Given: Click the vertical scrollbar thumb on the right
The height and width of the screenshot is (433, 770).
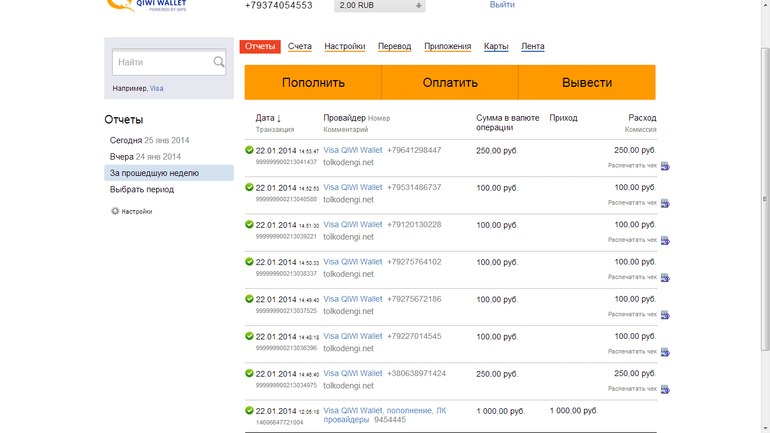Looking at the screenshot, I should pos(765,198).
